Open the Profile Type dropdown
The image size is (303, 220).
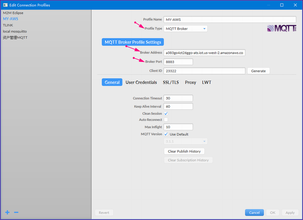click(x=185, y=29)
